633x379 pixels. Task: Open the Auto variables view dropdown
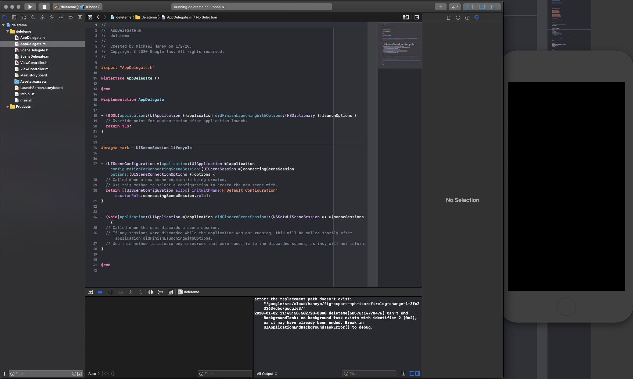tap(94, 374)
